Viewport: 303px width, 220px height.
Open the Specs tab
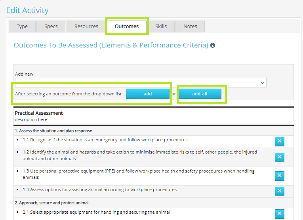pos(51,27)
